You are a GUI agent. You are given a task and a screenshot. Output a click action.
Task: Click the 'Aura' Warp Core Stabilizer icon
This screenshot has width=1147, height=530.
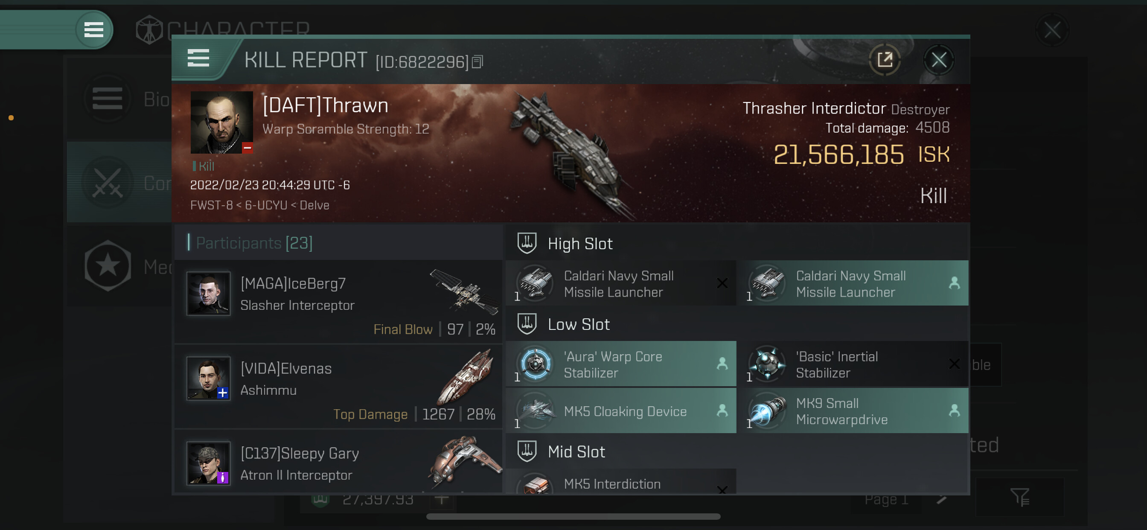[x=536, y=364]
